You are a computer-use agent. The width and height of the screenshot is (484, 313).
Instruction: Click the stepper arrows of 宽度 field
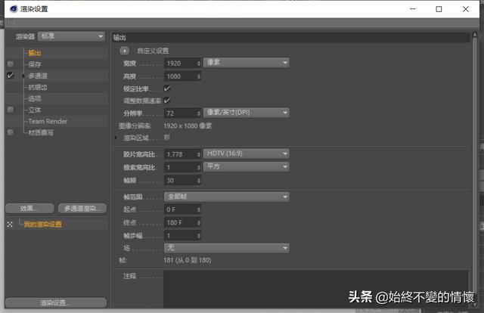pyautogui.click(x=199, y=64)
